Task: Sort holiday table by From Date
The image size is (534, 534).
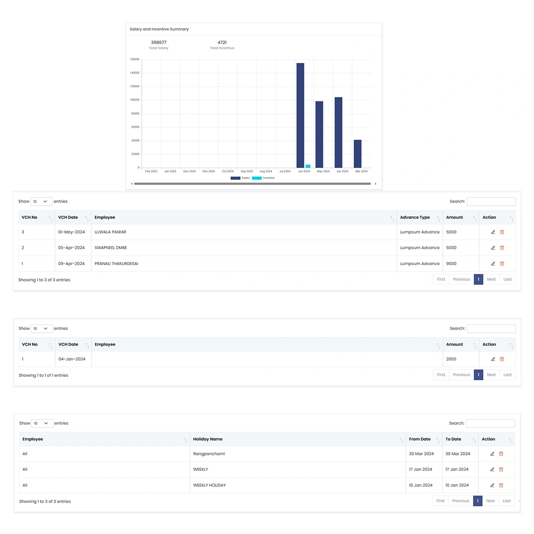Action: coord(424,439)
